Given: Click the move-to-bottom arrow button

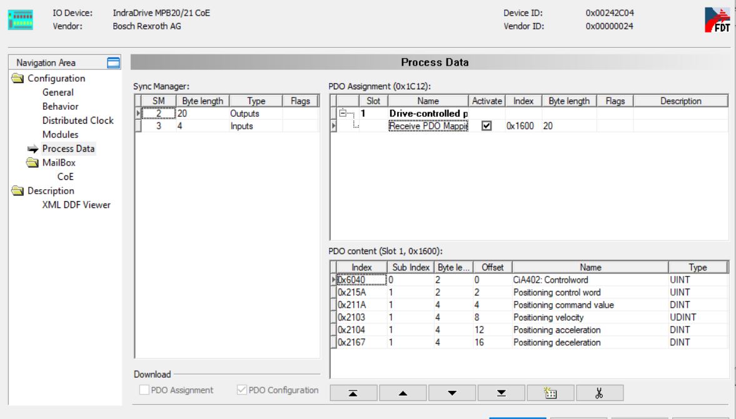Looking at the screenshot, I should click(x=501, y=392).
